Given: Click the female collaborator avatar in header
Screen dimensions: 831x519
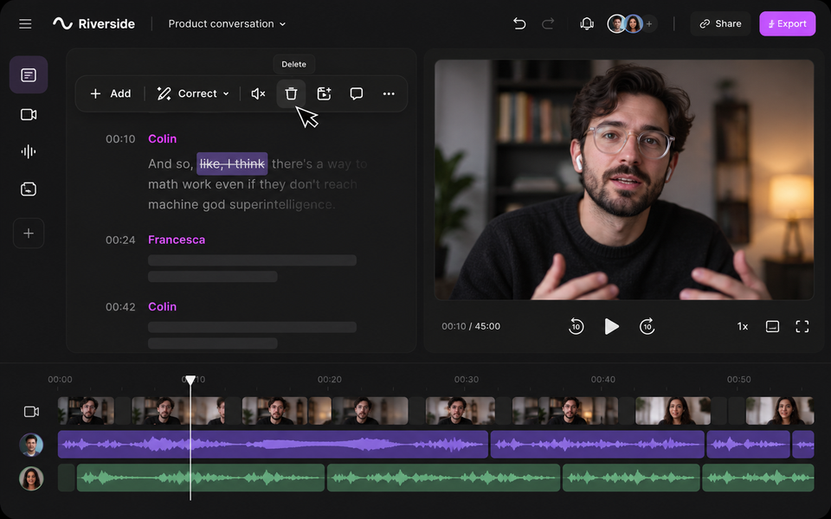Looking at the screenshot, I should [633, 24].
